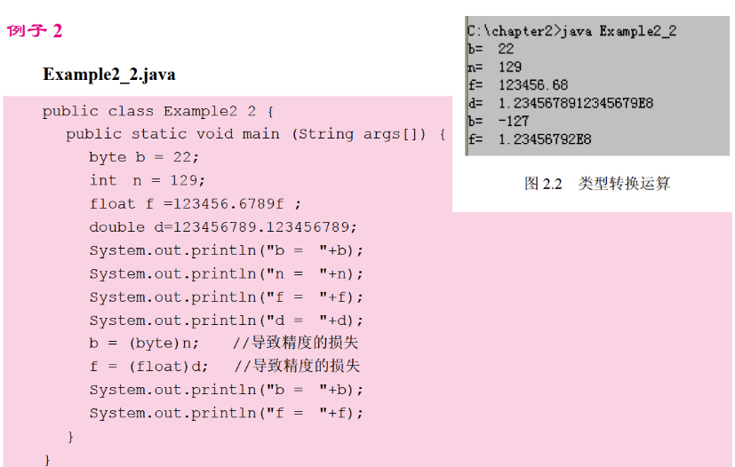Click the console output "f= 123456.68"

[x=517, y=85]
